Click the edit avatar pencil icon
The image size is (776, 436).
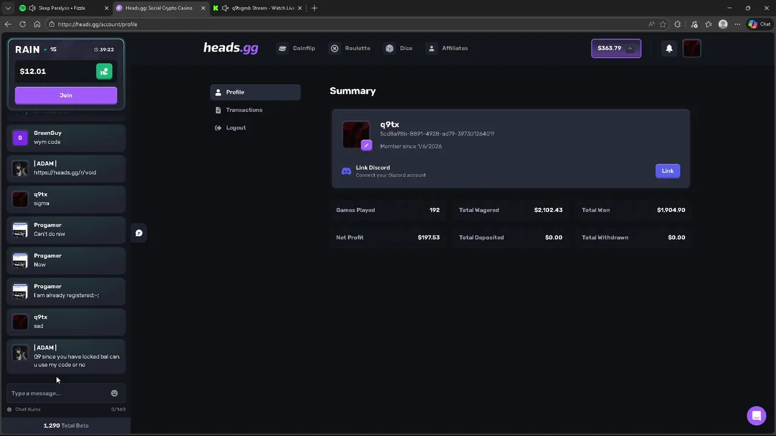tap(366, 145)
